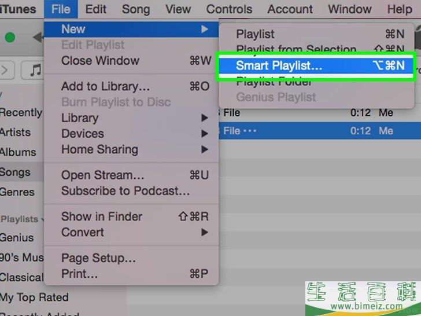421x316 pixels.
Task: Expand the Home Sharing submenu
Action: click(131, 149)
